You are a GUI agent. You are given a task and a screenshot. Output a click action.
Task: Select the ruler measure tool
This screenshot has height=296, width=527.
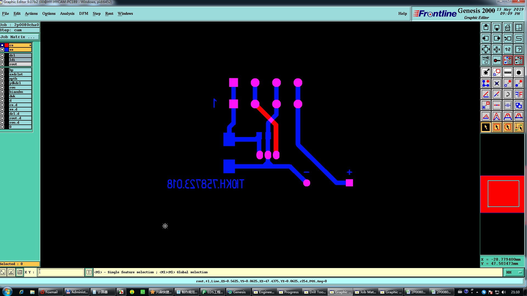(x=508, y=73)
